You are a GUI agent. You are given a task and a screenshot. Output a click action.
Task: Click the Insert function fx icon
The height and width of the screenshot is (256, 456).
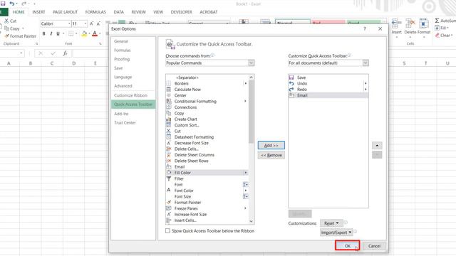point(65,53)
